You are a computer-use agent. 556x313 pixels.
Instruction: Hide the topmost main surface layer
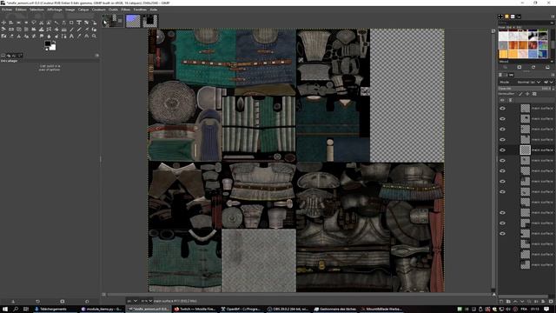click(x=502, y=109)
